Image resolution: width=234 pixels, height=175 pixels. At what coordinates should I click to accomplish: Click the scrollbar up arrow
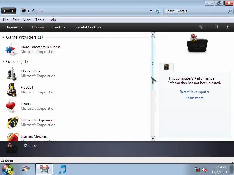click(x=153, y=34)
